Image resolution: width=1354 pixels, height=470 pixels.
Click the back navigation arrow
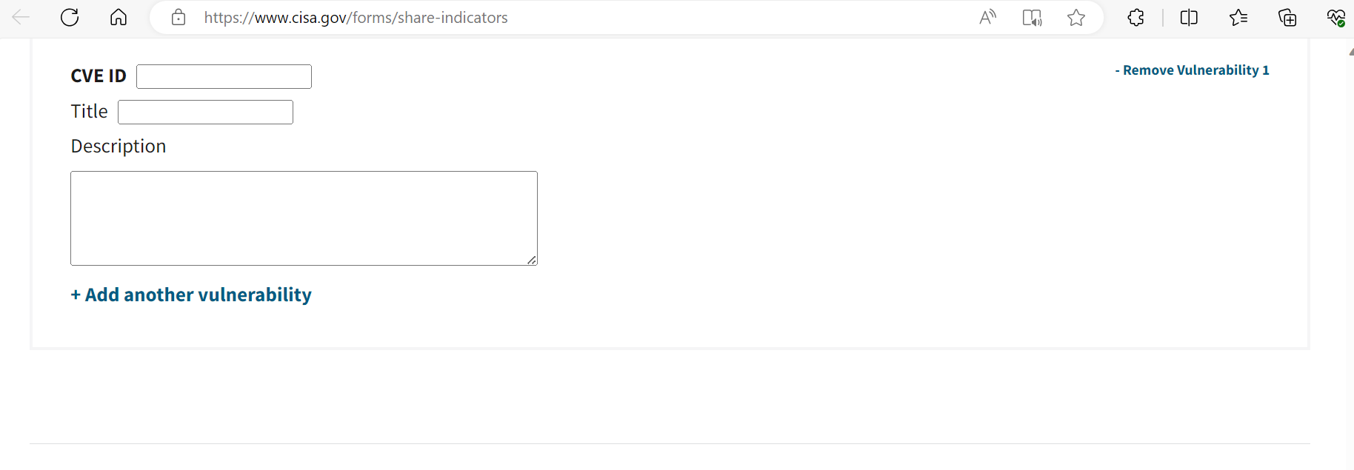click(x=21, y=18)
